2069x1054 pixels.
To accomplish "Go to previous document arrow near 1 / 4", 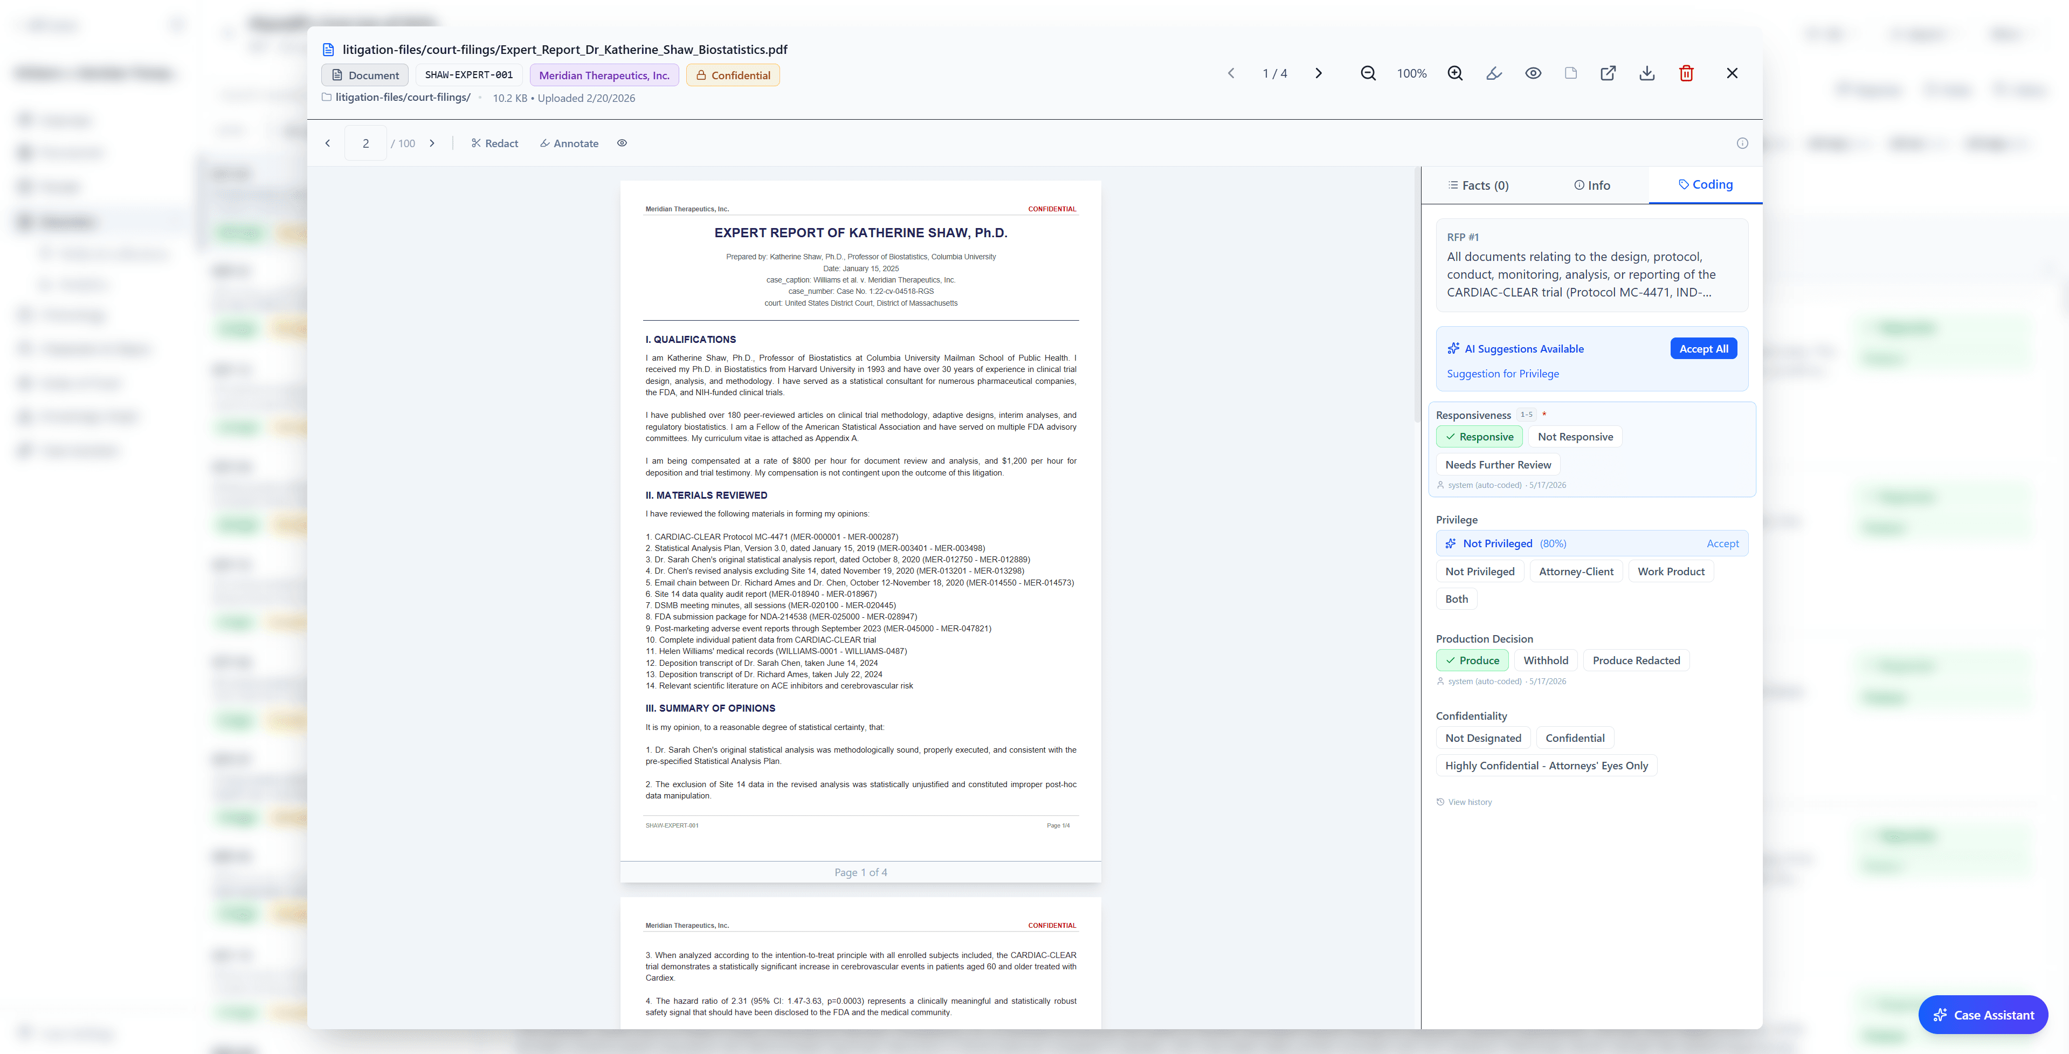I will tap(1231, 73).
